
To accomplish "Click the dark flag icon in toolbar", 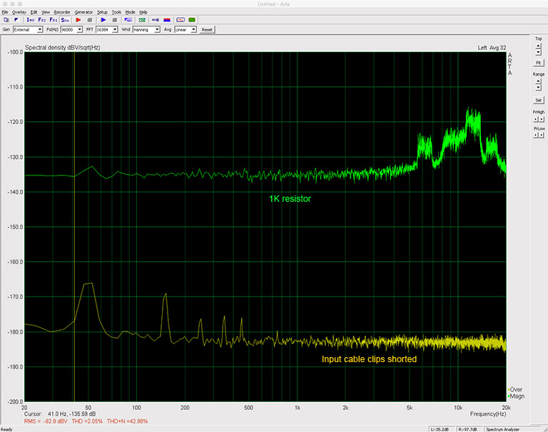I will [x=16, y=20].
